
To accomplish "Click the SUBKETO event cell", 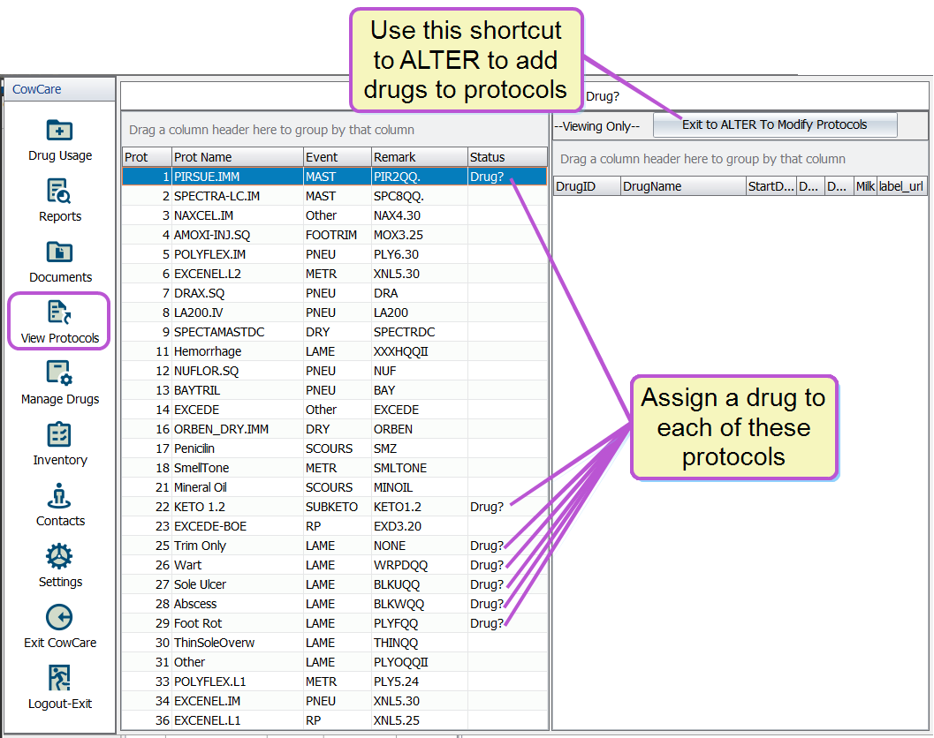I will 338,507.
